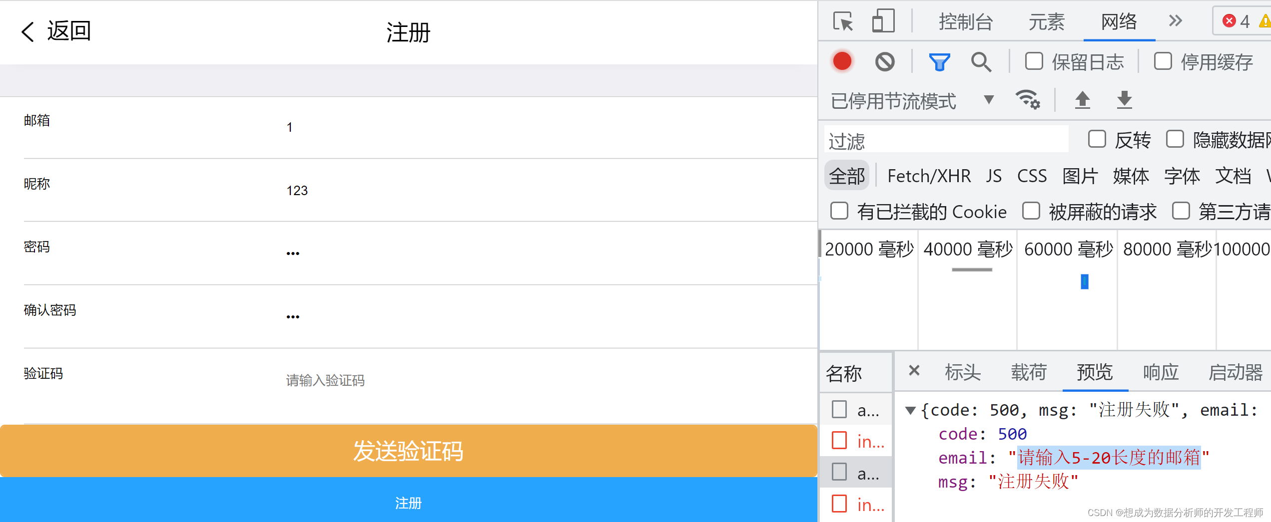Screen dimensions: 1271x522
Task: Filter requests by Fetch/XHR
Action: (929, 176)
